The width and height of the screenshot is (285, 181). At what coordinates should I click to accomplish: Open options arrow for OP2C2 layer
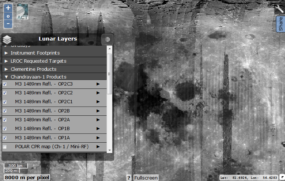98,93
